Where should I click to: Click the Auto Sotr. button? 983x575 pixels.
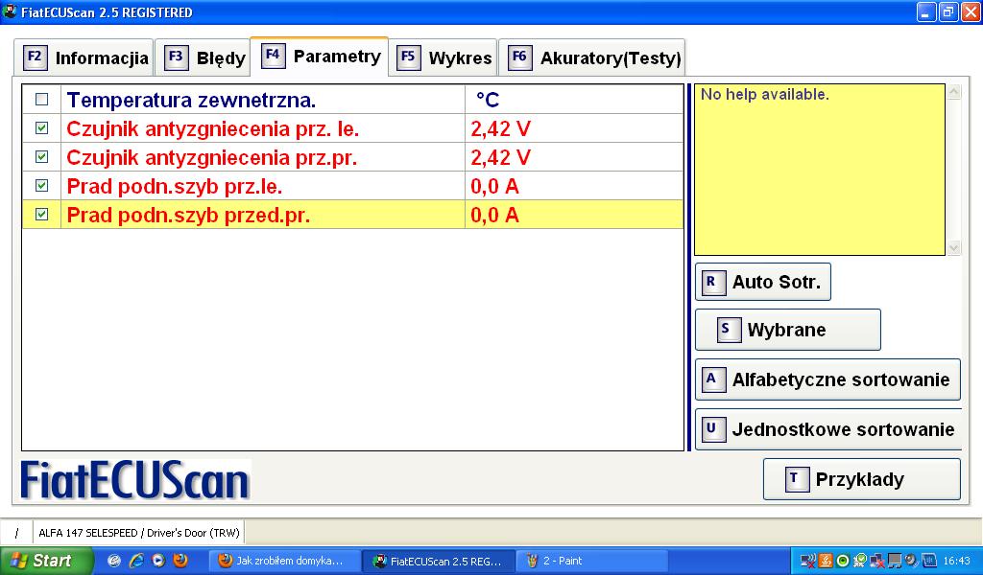click(763, 282)
